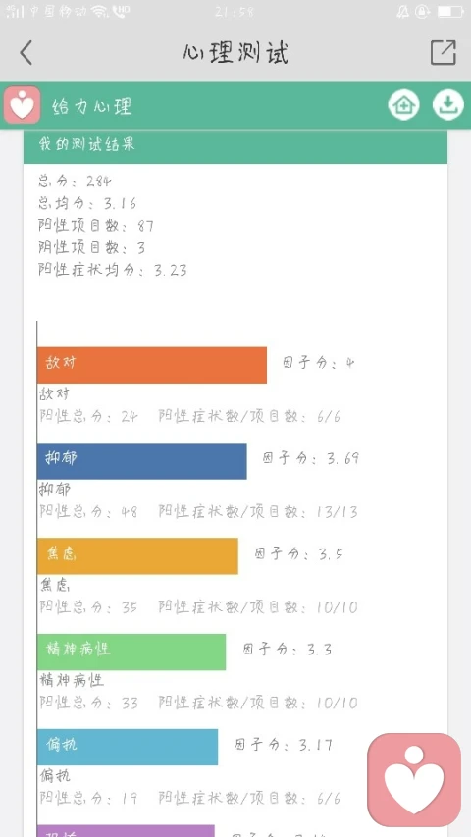Select the orange 敌对 bar

click(152, 365)
